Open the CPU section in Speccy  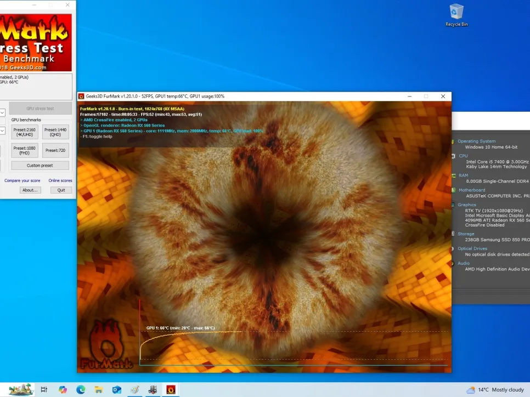(x=463, y=156)
